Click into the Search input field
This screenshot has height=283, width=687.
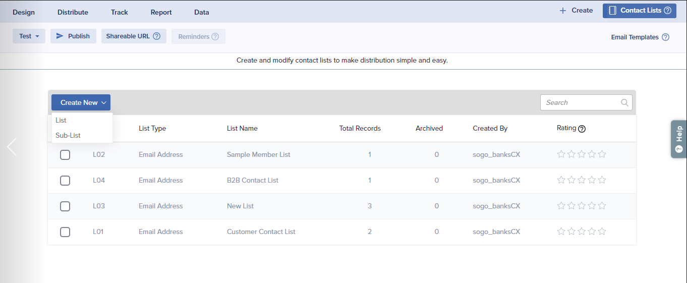point(580,102)
